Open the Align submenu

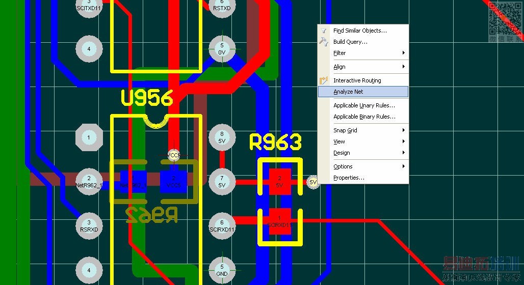[363, 67]
